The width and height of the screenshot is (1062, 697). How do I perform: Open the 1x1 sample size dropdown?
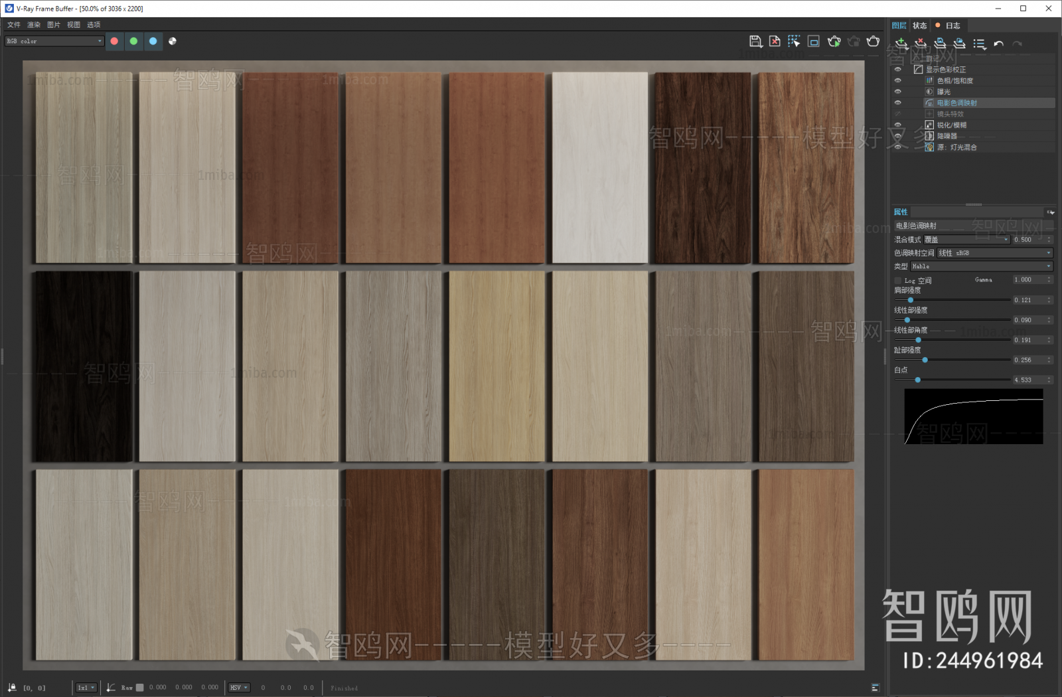tap(86, 688)
